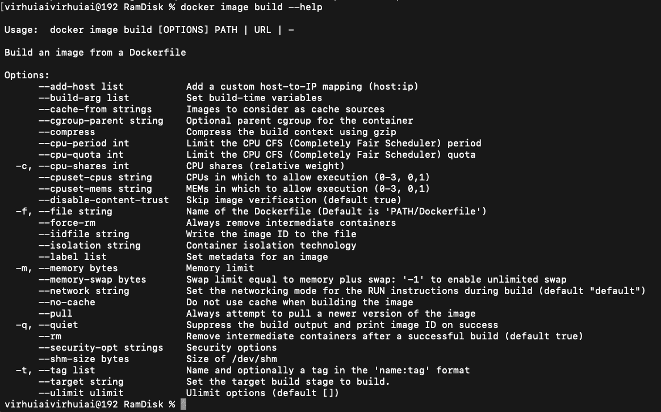
Task: Click the --iidfile string option
Action: pos(84,234)
